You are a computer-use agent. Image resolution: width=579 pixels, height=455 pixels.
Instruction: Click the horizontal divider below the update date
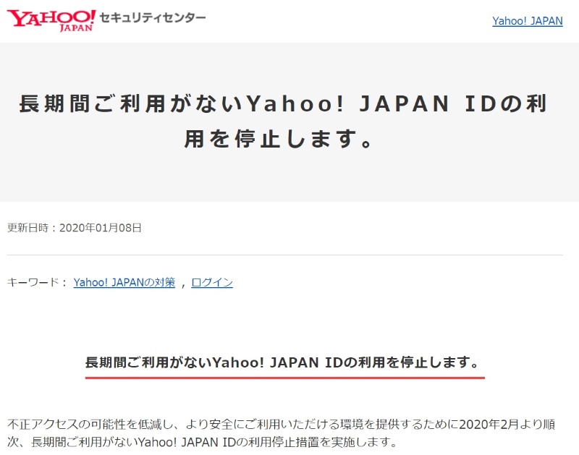pos(284,255)
